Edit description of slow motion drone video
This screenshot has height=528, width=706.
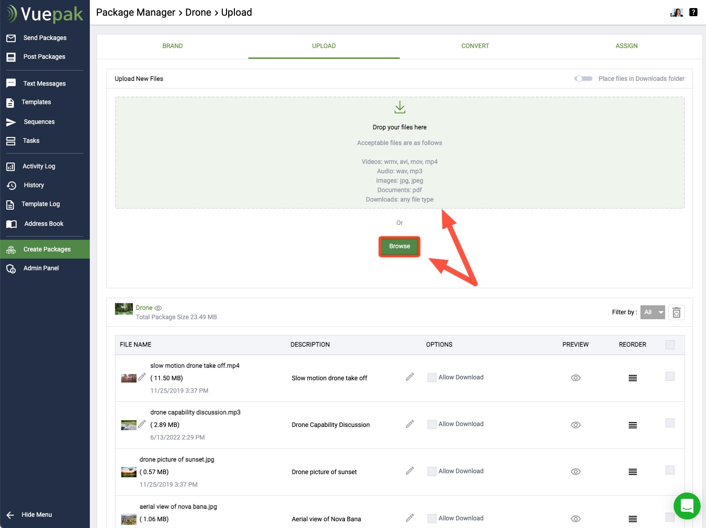coord(410,377)
